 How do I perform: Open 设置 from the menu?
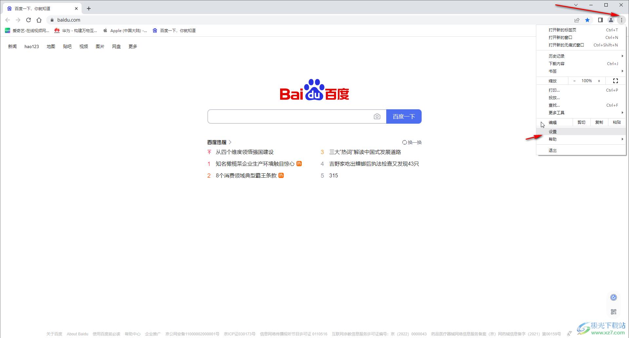click(x=581, y=132)
